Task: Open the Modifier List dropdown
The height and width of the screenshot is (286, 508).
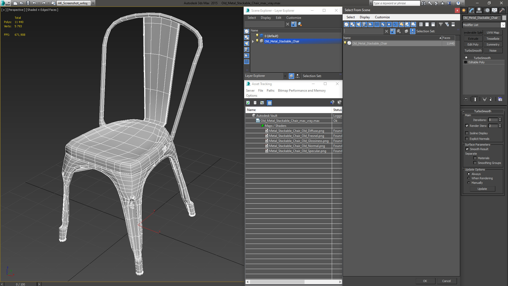Action: point(503,25)
